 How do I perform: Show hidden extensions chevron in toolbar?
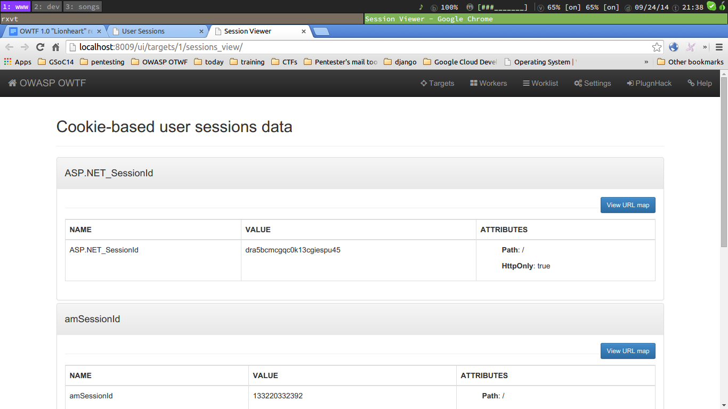coord(705,47)
